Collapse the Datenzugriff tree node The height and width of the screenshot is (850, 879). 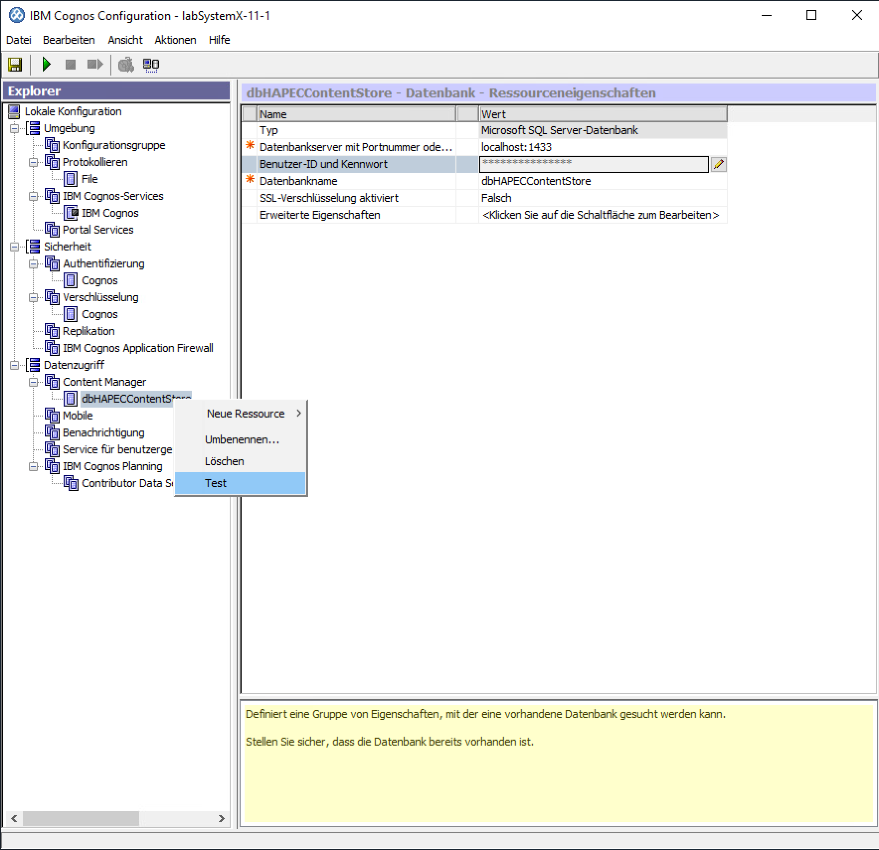(x=14, y=365)
